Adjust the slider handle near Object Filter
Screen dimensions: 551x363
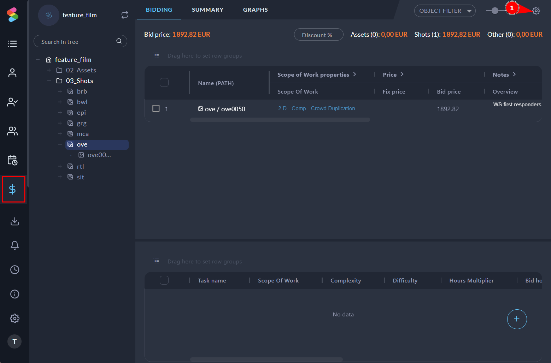coord(495,11)
